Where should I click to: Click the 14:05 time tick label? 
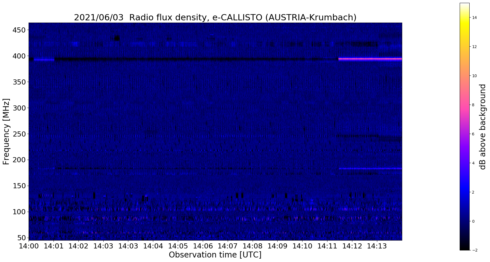[x=178, y=246]
